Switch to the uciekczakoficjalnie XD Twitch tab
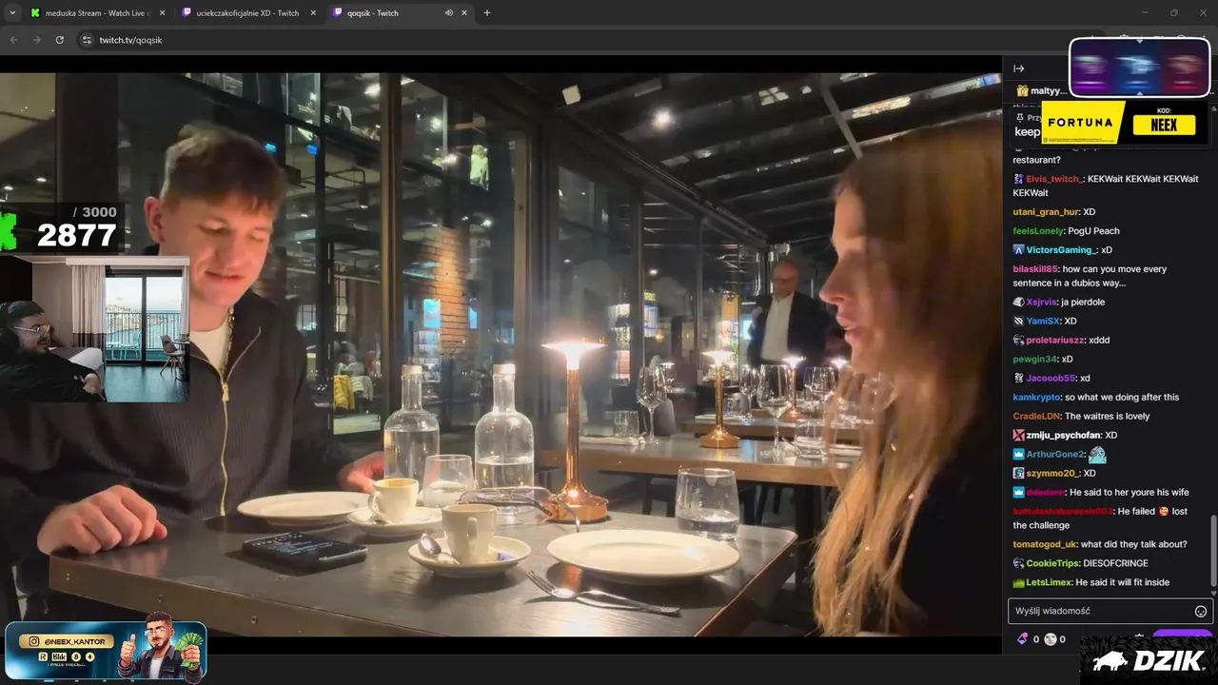Screen dimensions: 1218x685 point(249,13)
